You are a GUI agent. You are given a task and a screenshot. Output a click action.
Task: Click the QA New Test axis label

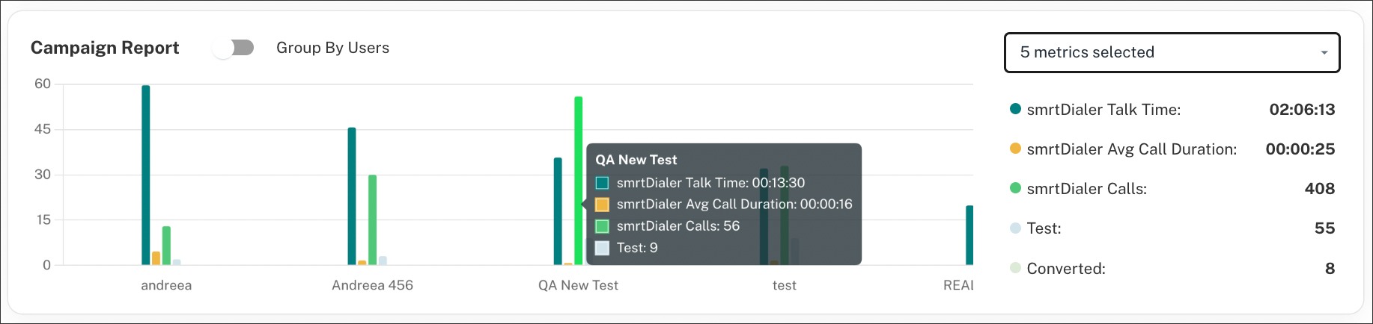[578, 285]
